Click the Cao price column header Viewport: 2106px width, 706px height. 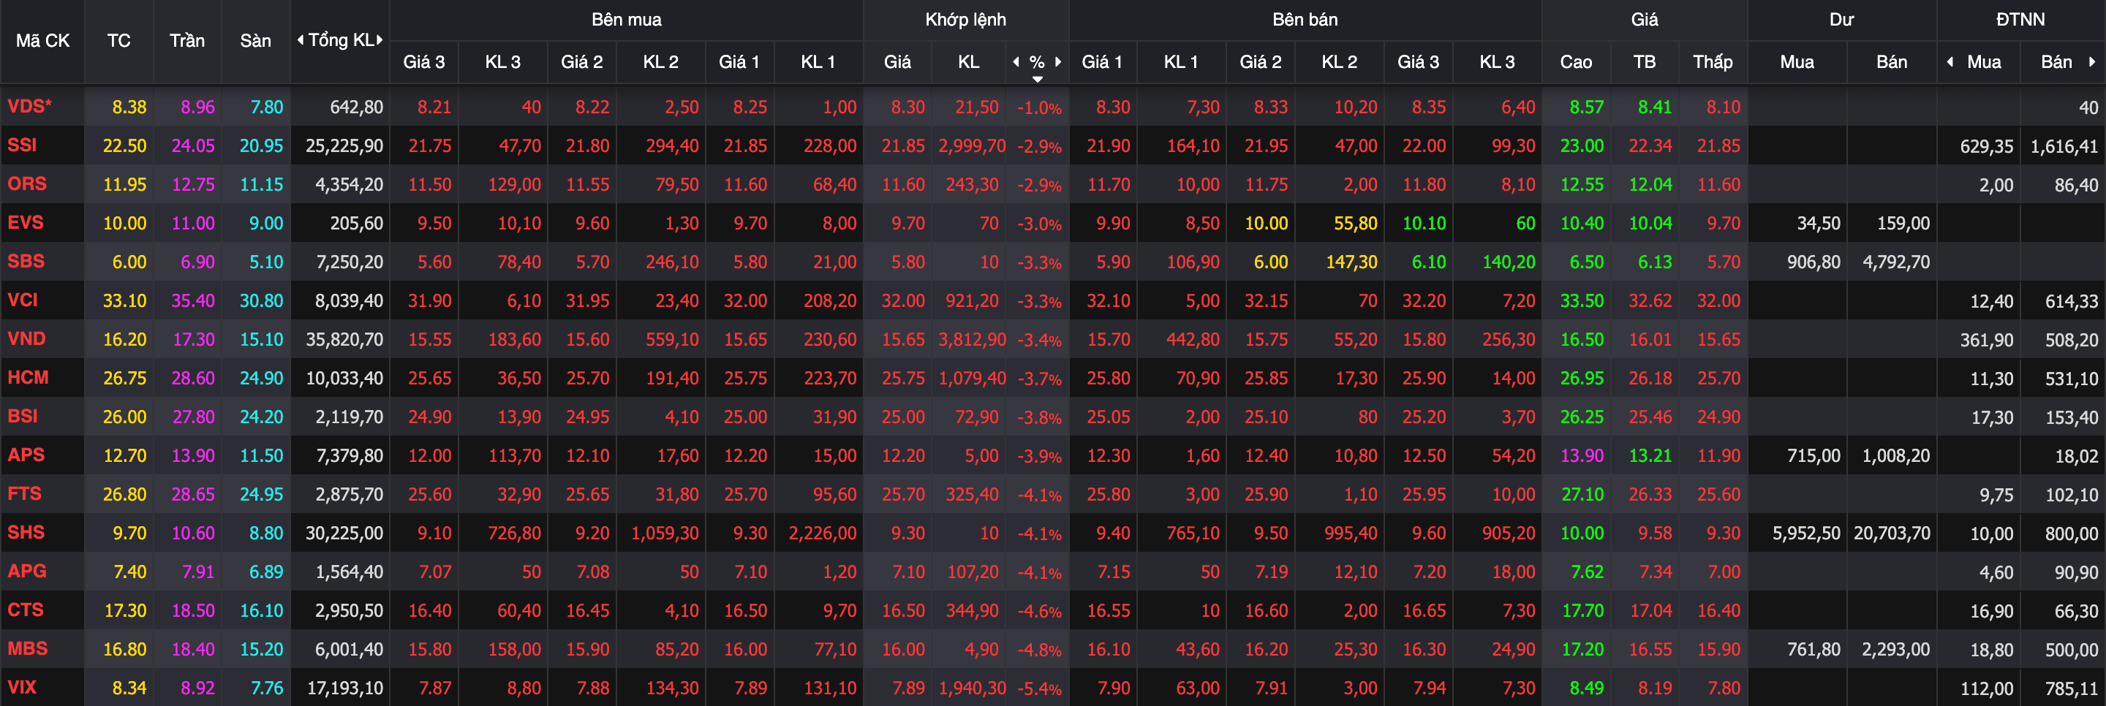1575,61
